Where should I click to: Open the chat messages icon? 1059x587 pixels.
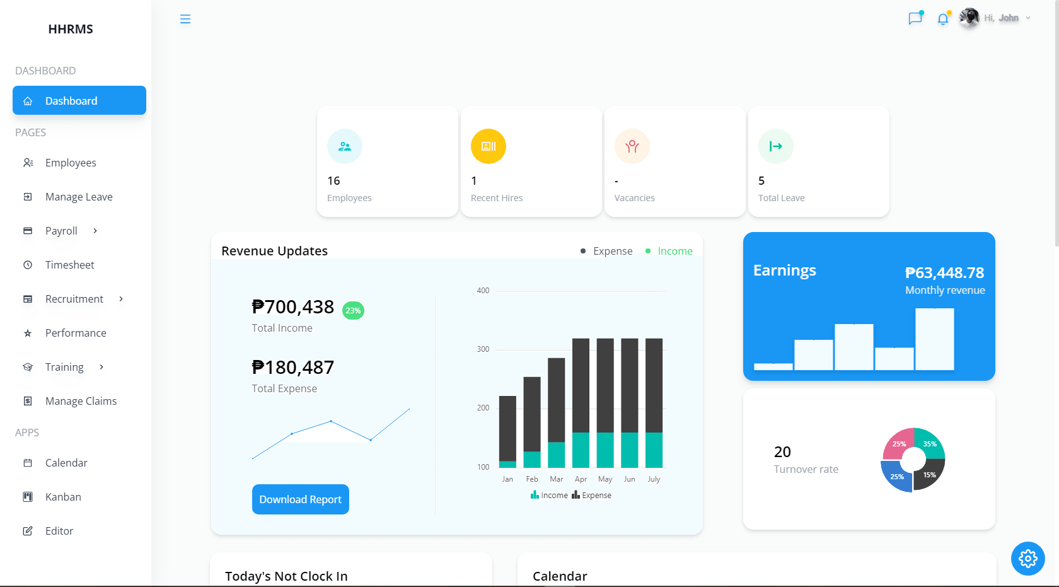(915, 18)
